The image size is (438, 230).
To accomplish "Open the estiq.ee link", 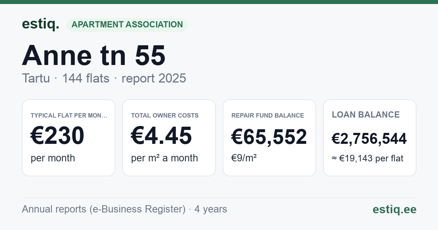I will pyautogui.click(x=394, y=209).
